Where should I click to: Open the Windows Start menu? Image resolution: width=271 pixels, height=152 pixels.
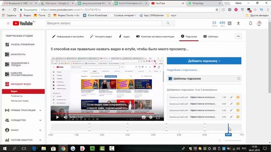(5, 148)
